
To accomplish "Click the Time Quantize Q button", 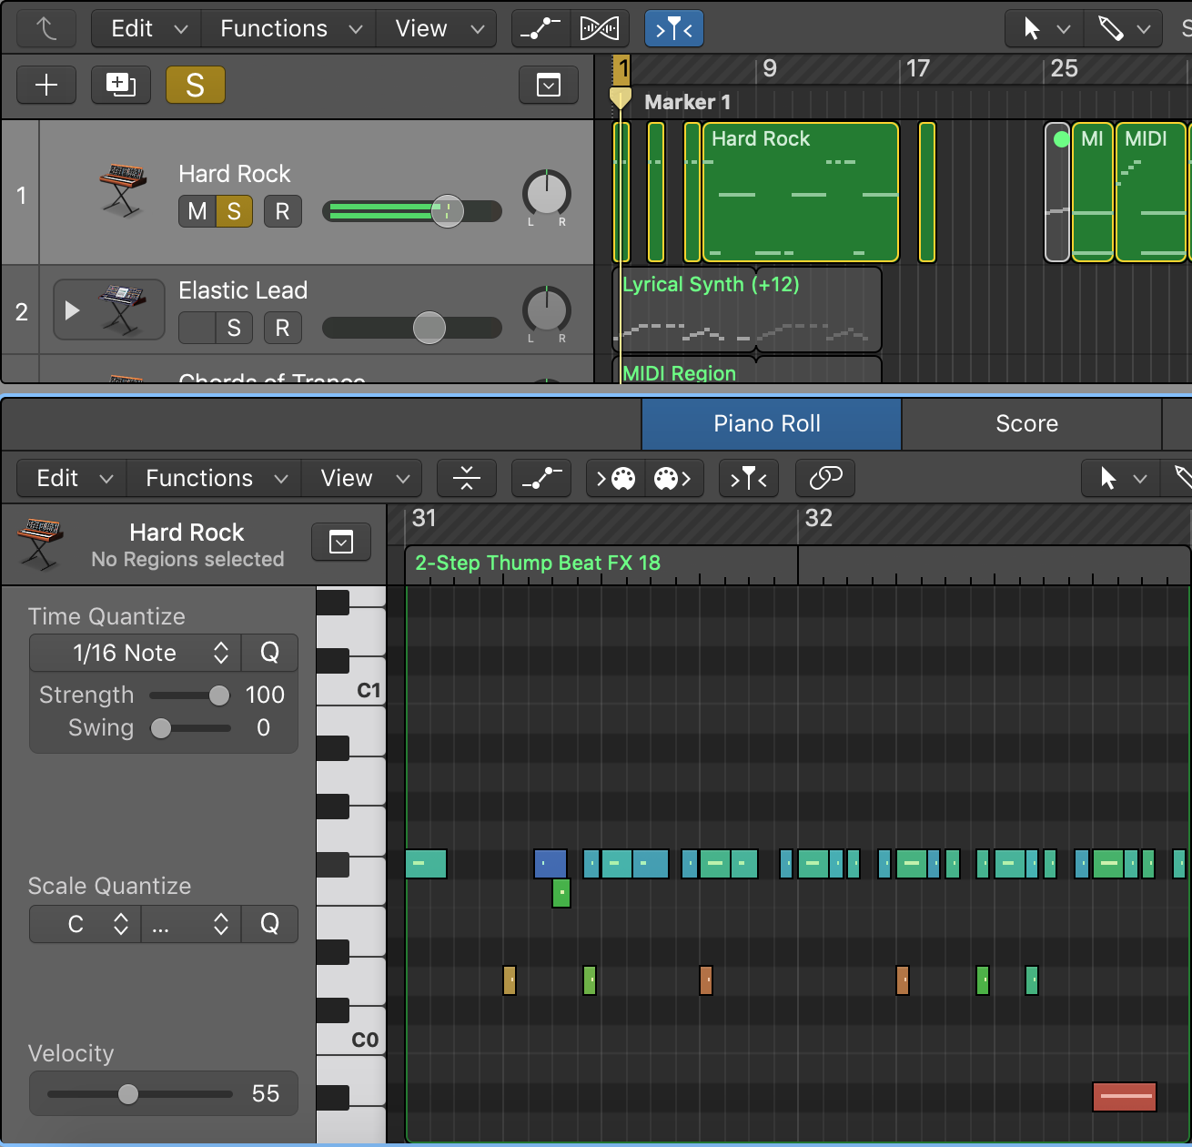I will (269, 653).
